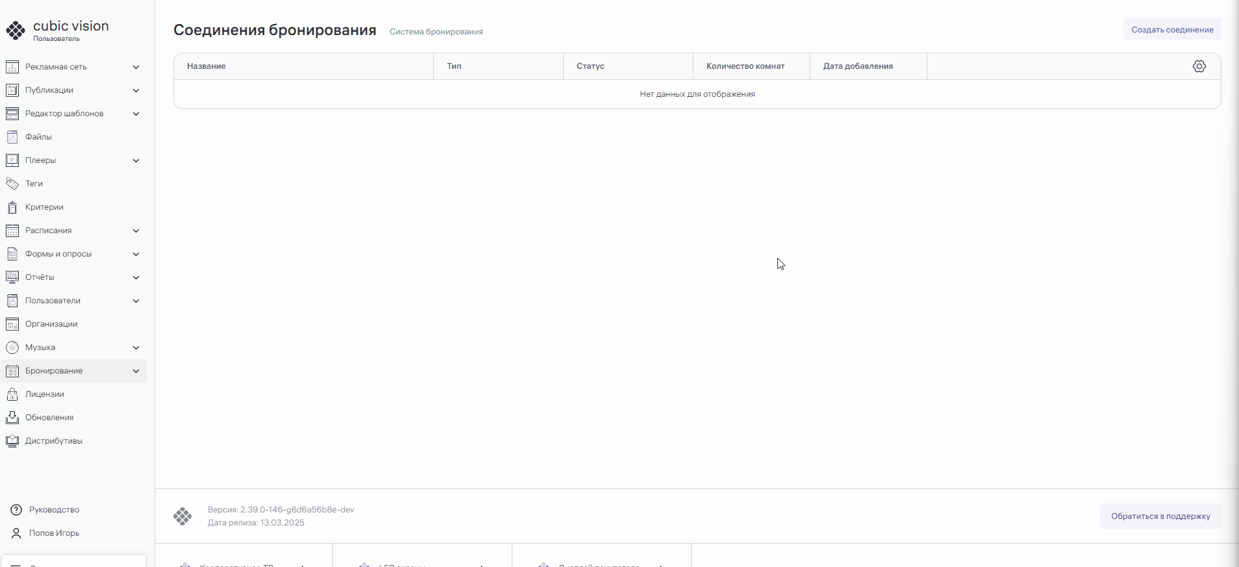Click the Distributions monitor icon
Screen dimensions: 1239x567
tap(12, 441)
